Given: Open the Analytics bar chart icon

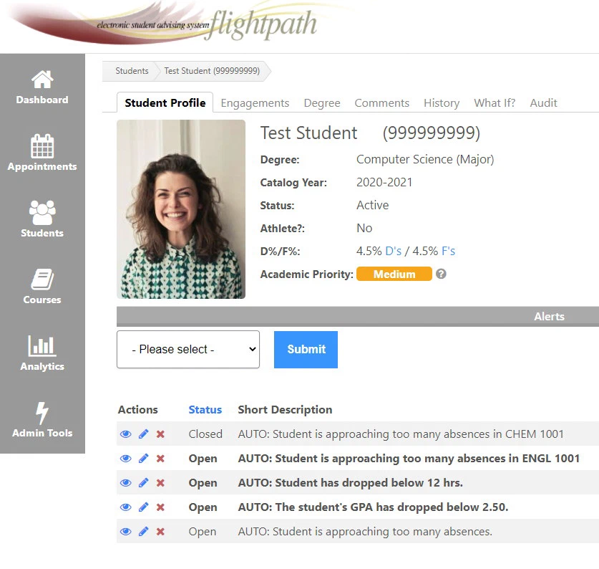Looking at the screenshot, I should click(x=42, y=345).
